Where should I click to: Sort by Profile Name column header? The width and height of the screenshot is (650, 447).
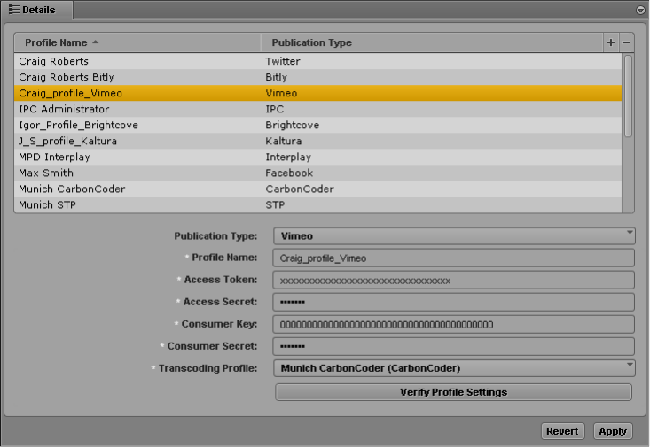137,42
